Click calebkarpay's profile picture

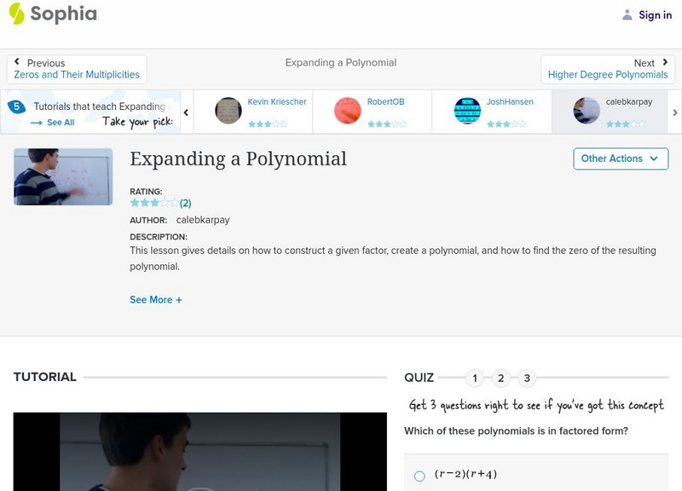coord(587,112)
